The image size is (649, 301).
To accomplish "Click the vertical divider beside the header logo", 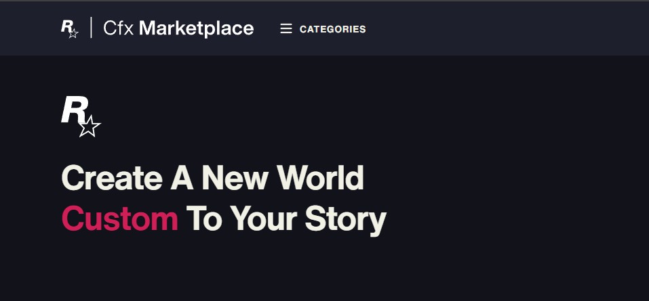I will pyautogui.click(x=92, y=28).
